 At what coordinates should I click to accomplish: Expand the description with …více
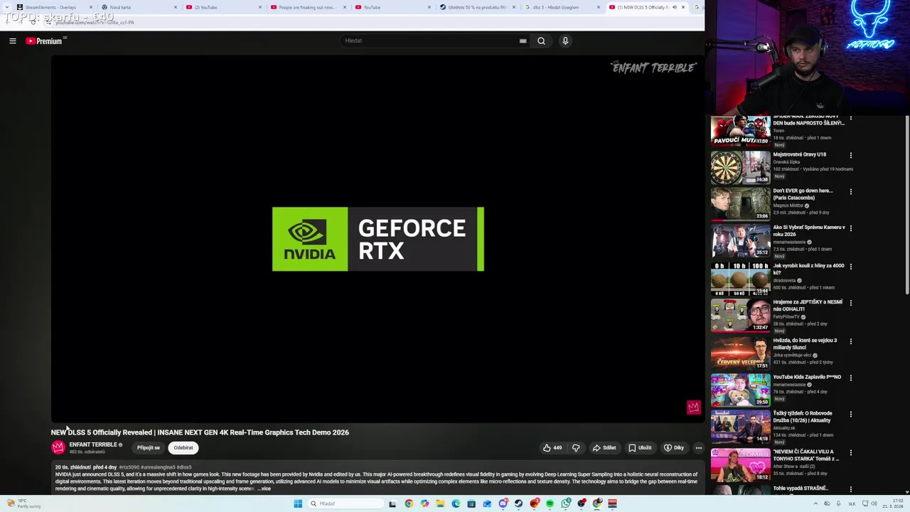pos(264,489)
